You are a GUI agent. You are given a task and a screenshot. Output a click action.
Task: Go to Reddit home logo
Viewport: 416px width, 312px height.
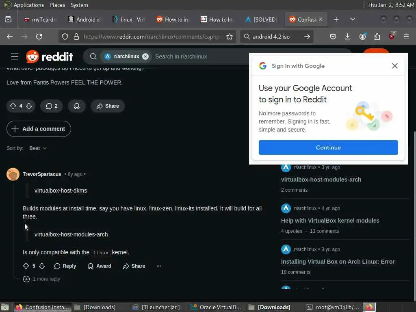coord(50,56)
